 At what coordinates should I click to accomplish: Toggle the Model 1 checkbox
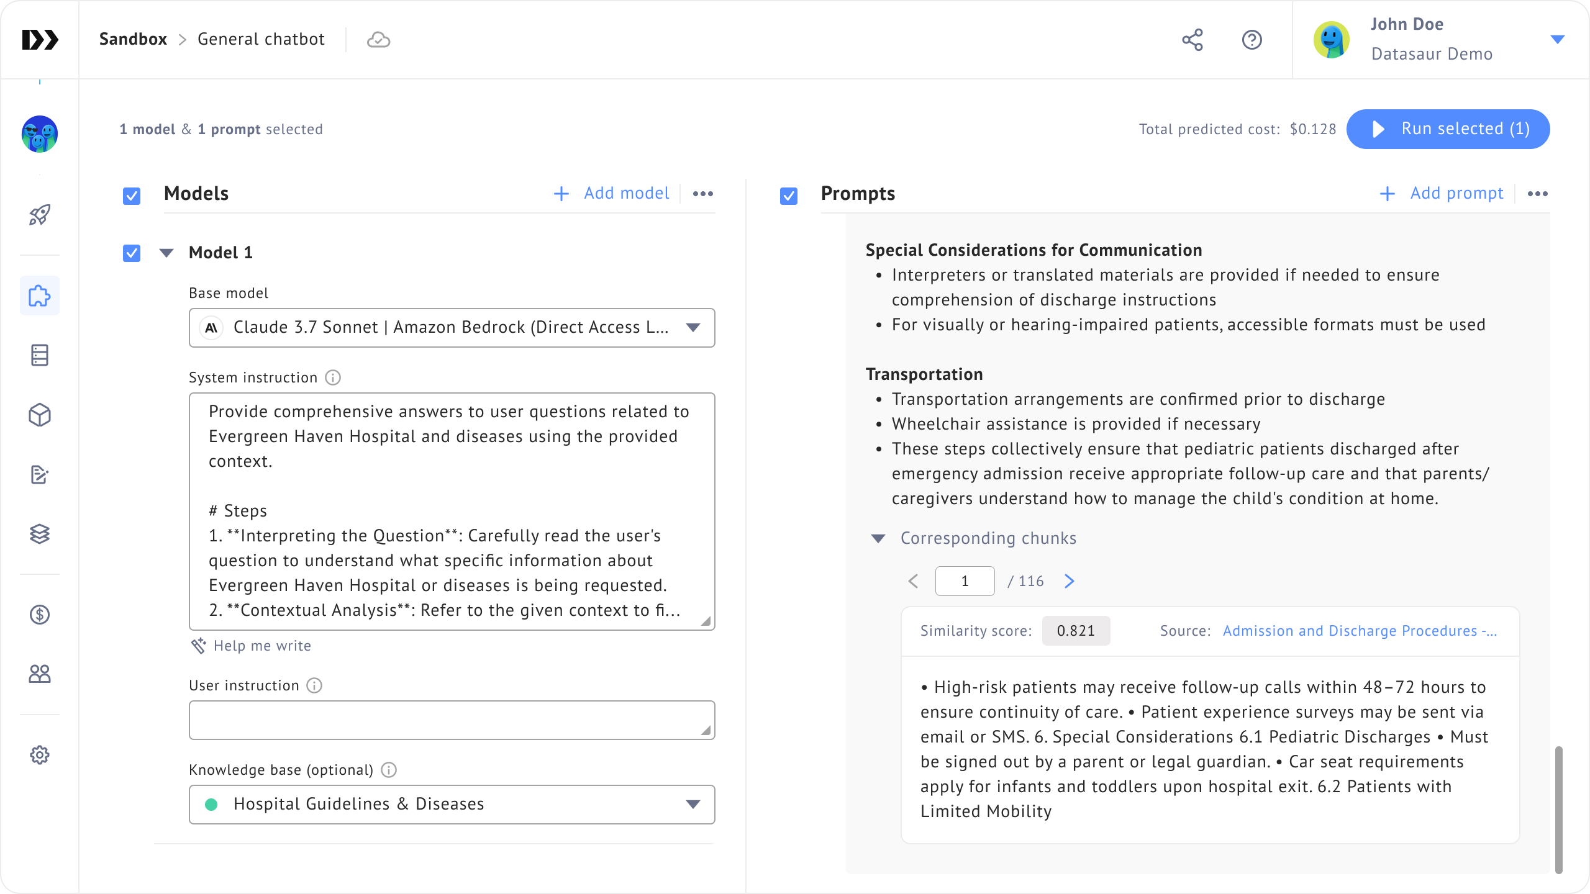coord(132,253)
